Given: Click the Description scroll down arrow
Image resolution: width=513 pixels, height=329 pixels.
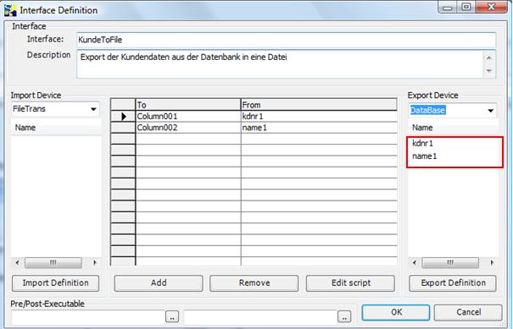Looking at the screenshot, I should [489, 71].
